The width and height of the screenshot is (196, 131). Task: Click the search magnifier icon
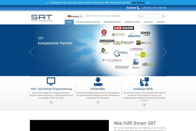click(163, 16)
